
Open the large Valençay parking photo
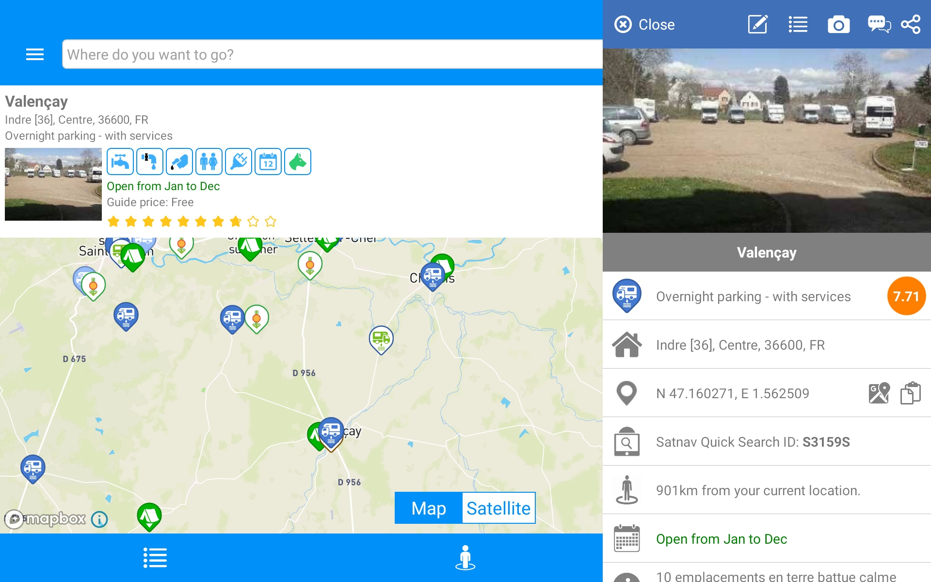pos(767,141)
